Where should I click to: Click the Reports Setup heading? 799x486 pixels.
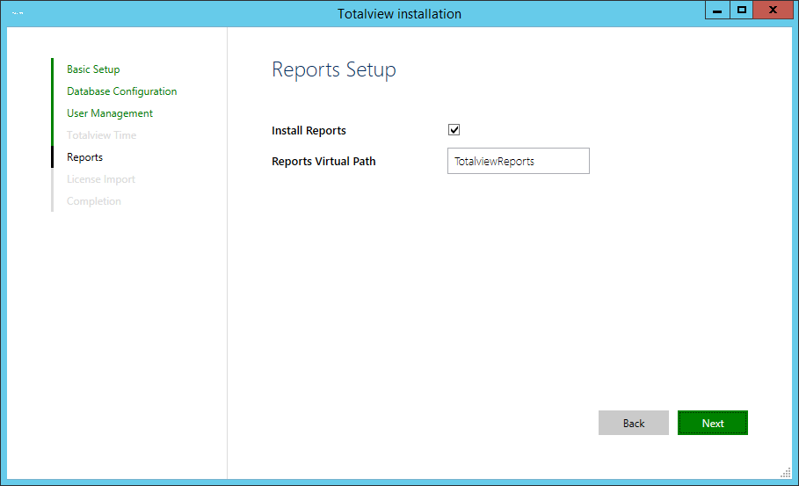tap(334, 69)
